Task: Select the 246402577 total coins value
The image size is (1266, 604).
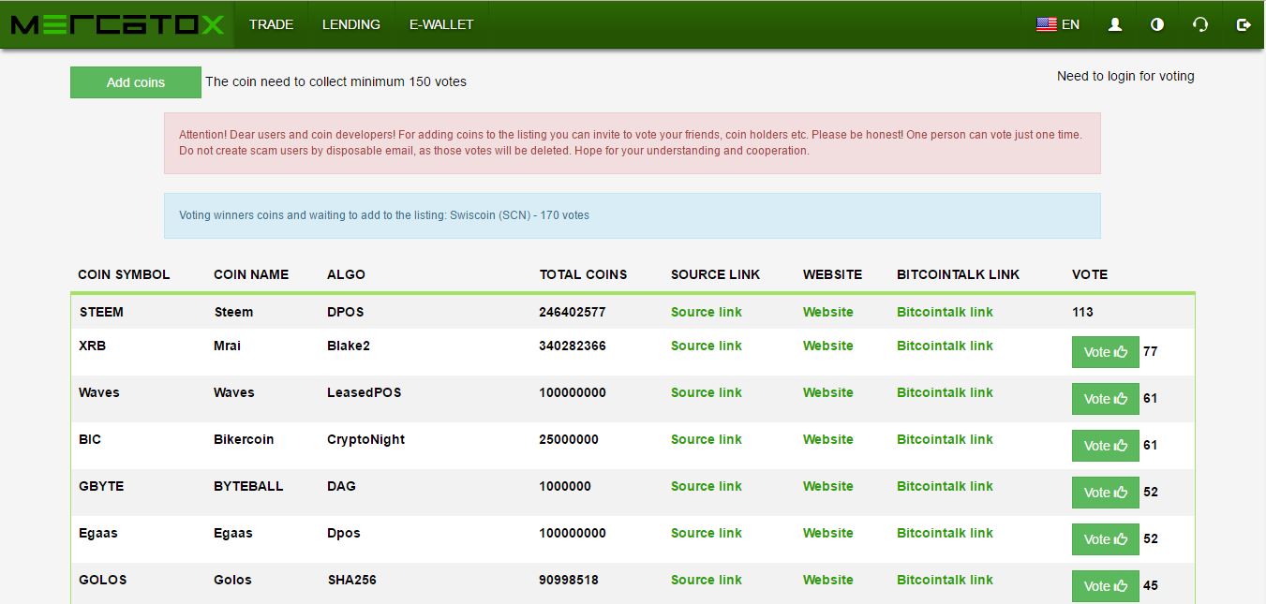Action: pyautogui.click(x=573, y=312)
